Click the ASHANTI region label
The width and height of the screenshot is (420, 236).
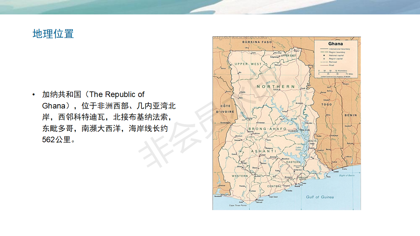click(x=264, y=151)
